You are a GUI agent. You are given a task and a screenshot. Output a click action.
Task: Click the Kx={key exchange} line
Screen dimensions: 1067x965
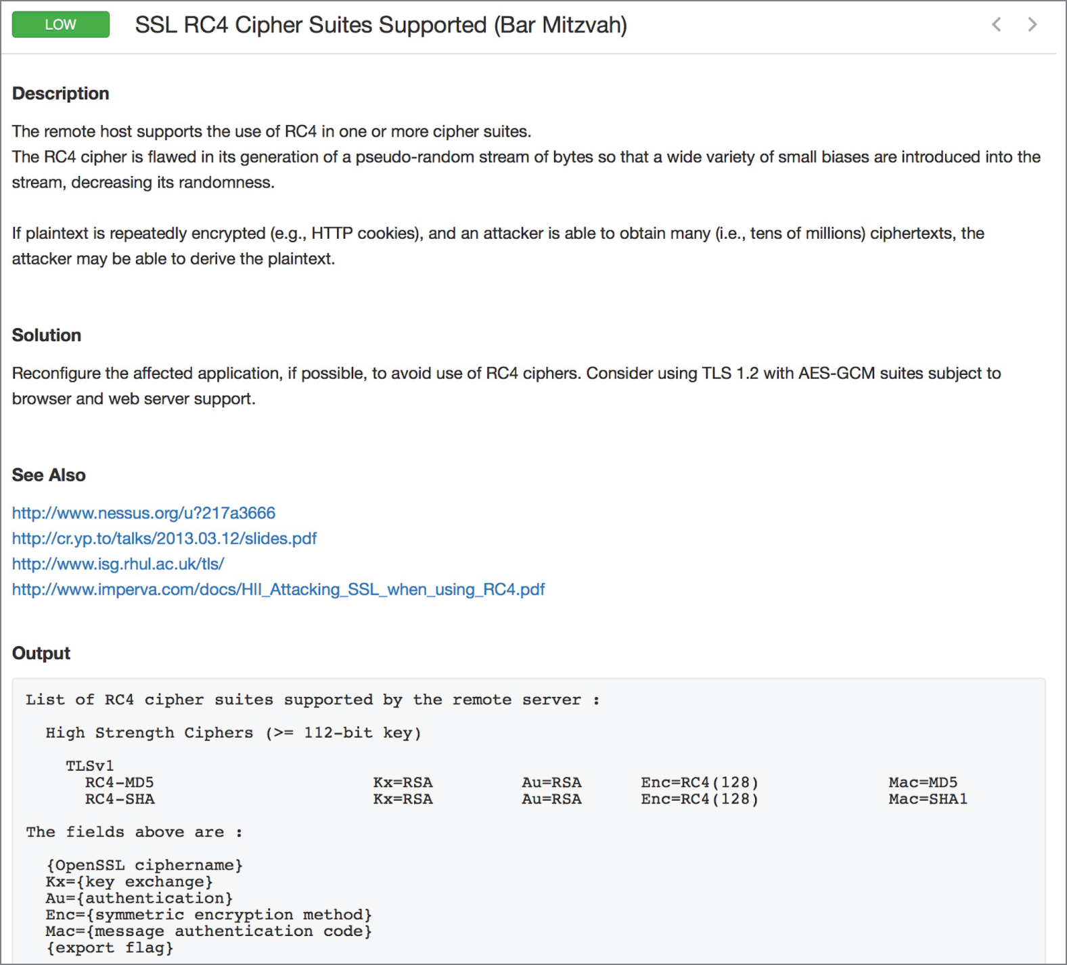(129, 882)
